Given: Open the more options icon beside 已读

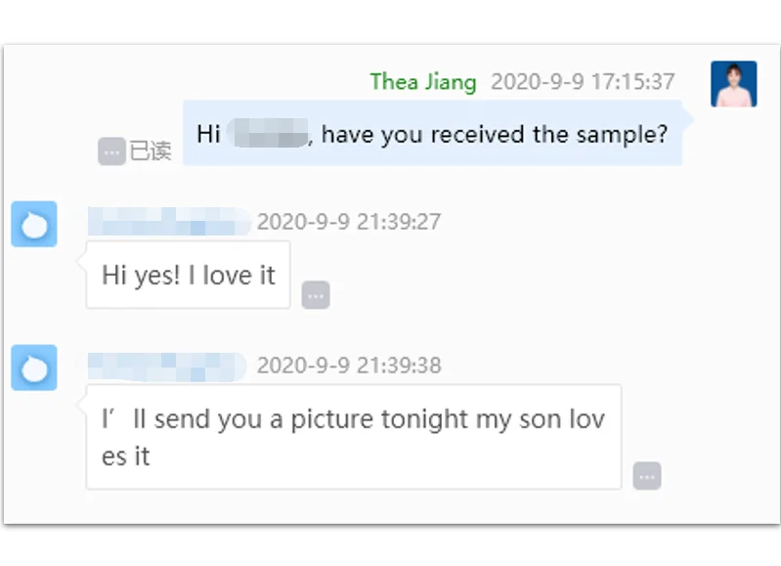Looking at the screenshot, I should (111, 152).
